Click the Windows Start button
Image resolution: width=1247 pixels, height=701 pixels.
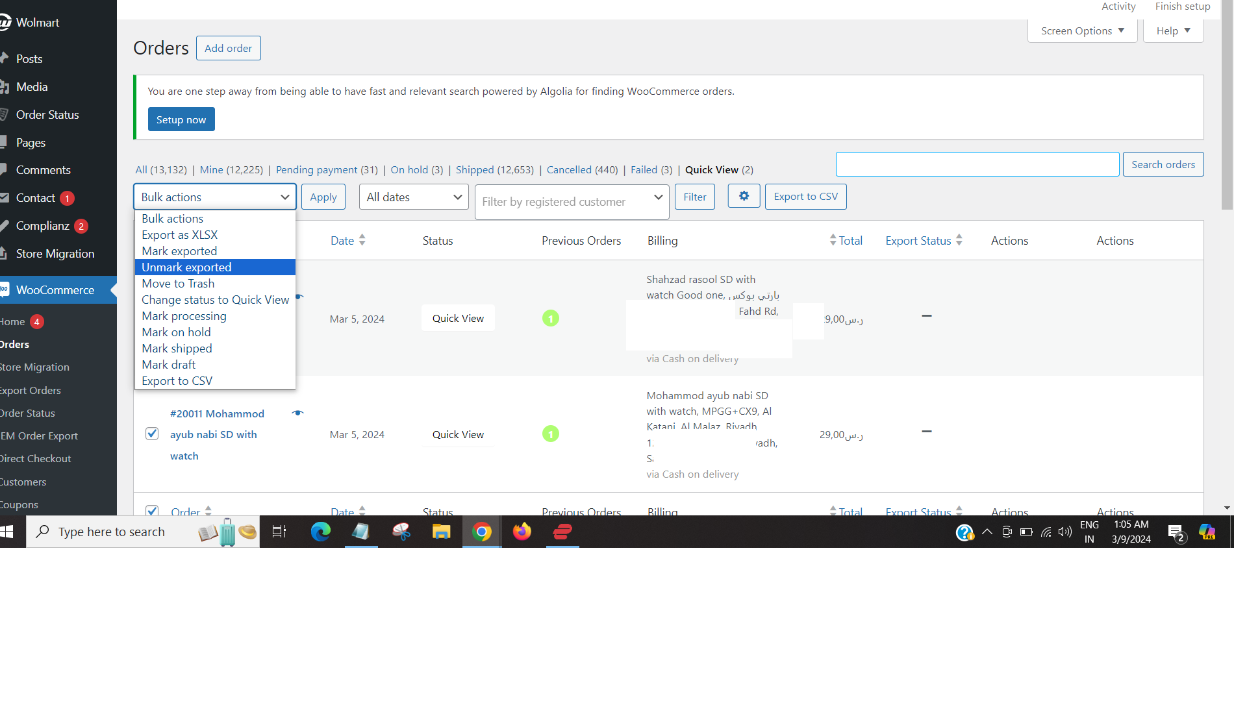(x=7, y=532)
